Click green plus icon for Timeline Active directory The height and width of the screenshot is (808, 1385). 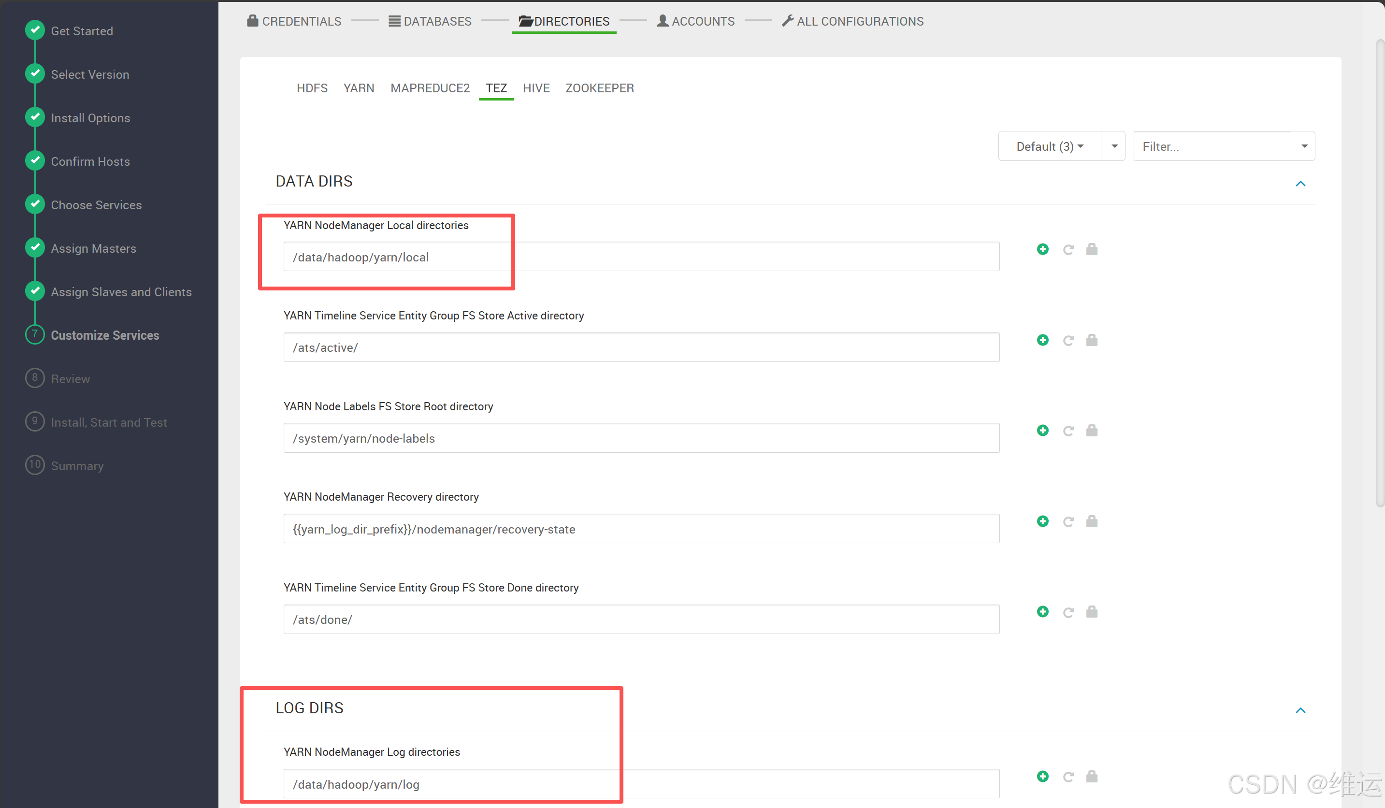[x=1042, y=340]
